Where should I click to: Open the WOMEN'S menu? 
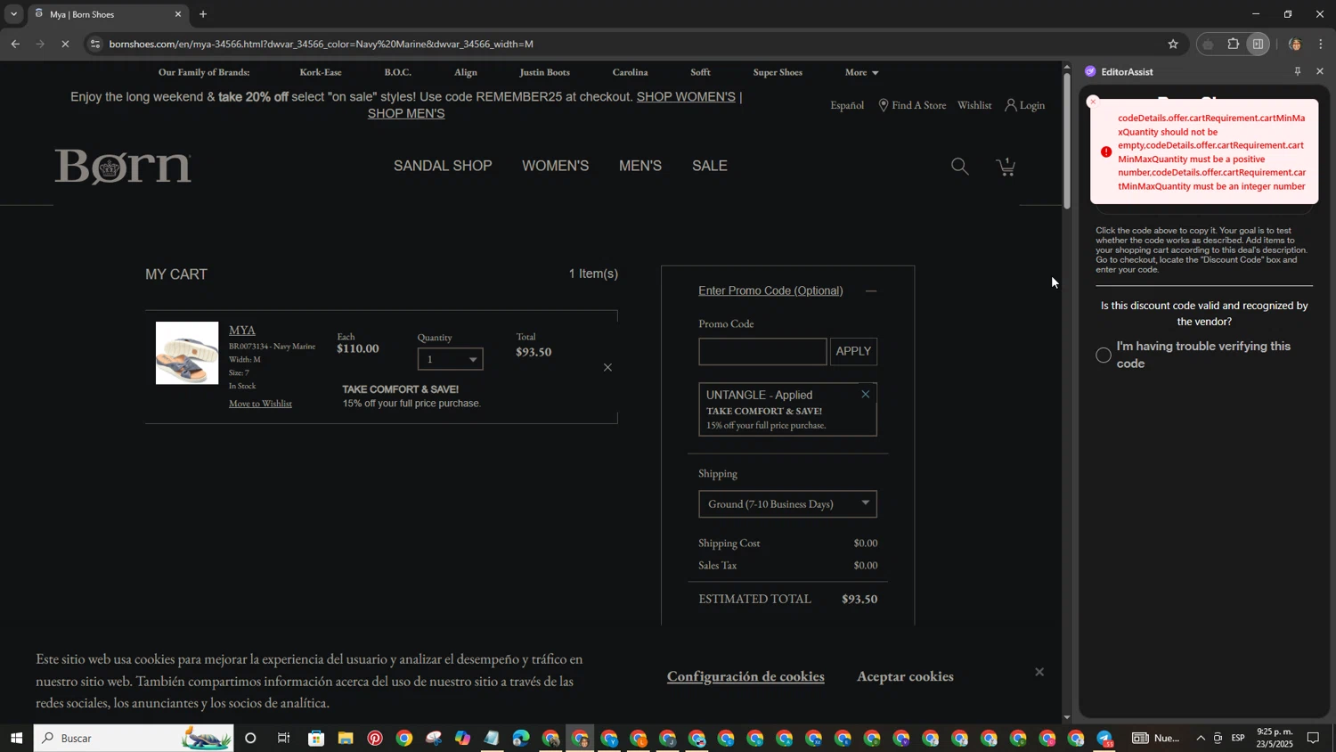click(555, 166)
